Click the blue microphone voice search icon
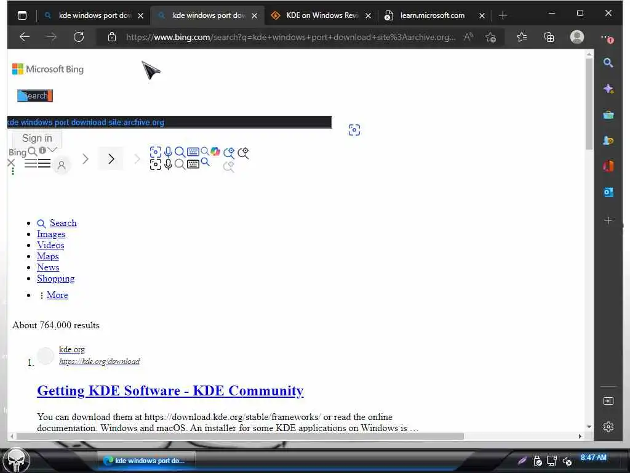 (169, 152)
